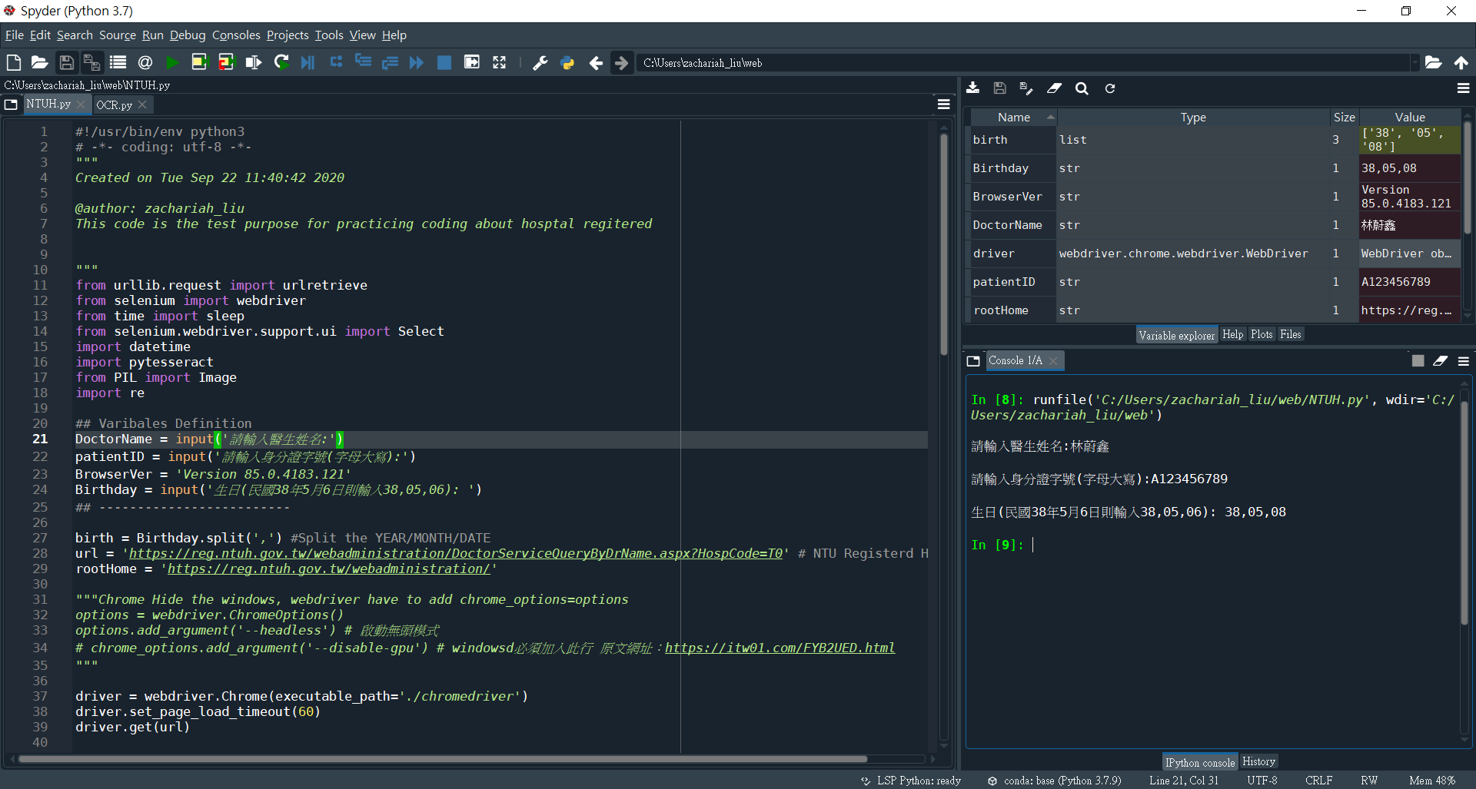Click the Type column header

point(1193,117)
